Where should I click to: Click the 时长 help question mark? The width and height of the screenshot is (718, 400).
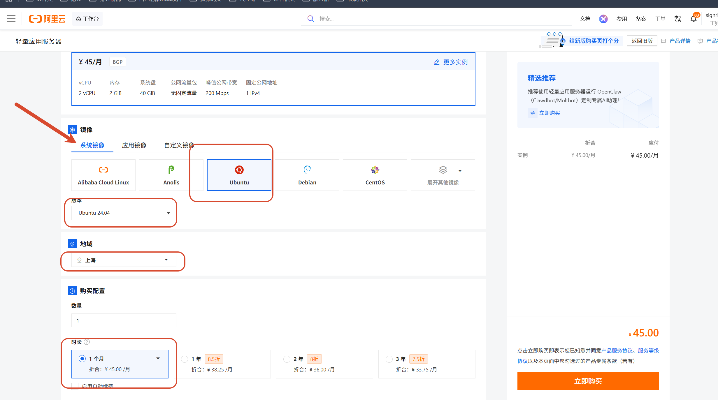[87, 342]
